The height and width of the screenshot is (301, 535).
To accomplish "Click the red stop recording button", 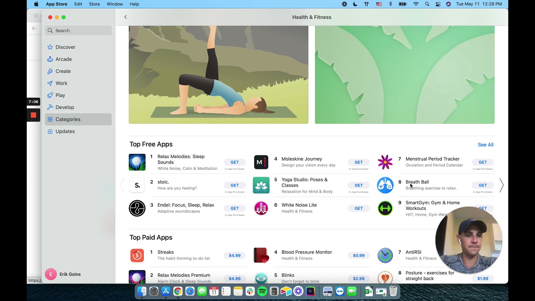I will click(33, 115).
